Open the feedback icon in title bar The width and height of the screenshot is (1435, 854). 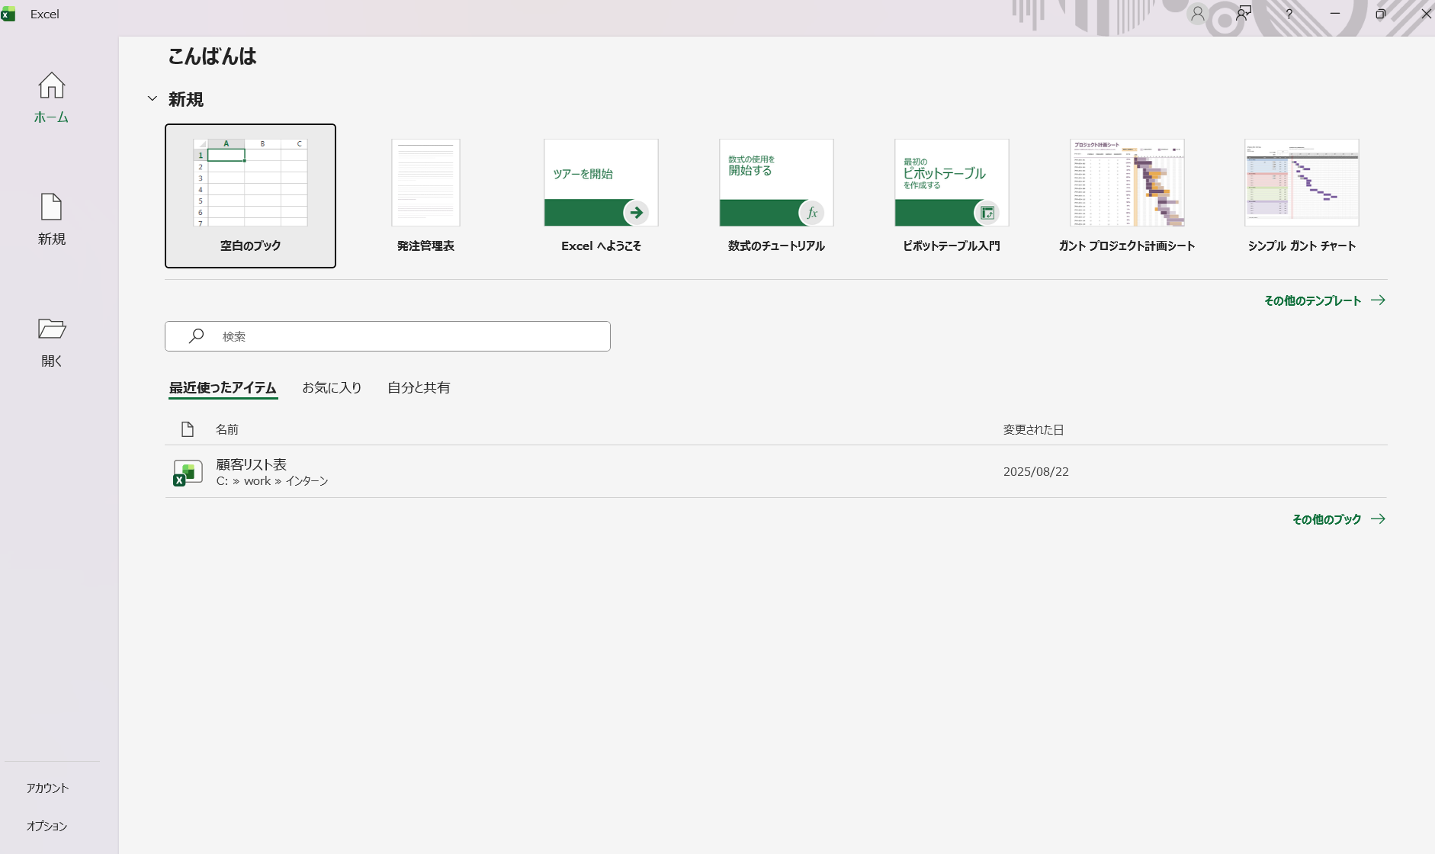click(x=1244, y=14)
